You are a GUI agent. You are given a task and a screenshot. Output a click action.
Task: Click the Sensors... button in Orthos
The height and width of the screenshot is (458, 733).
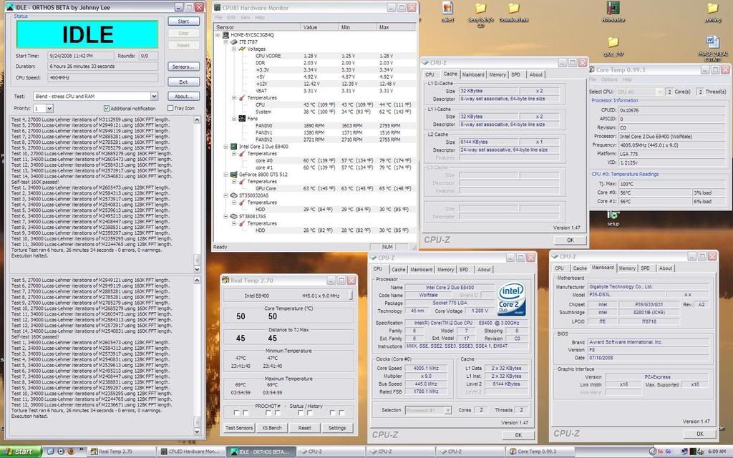pyautogui.click(x=183, y=67)
